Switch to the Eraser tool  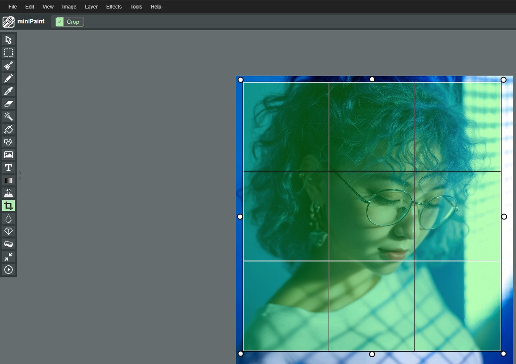9,104
